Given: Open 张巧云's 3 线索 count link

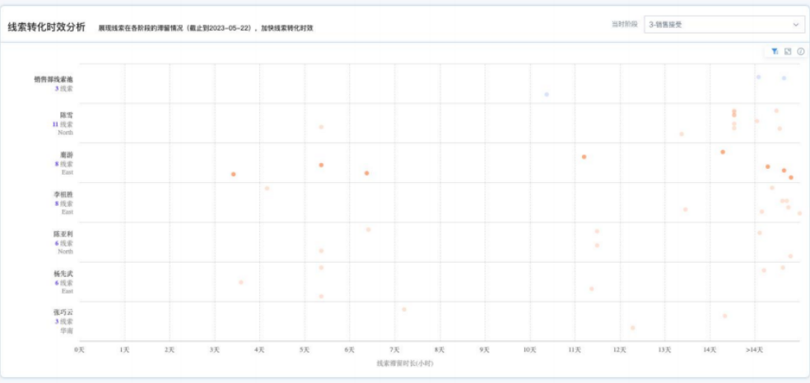Looking at the screenshot, I should coord(63,321).
